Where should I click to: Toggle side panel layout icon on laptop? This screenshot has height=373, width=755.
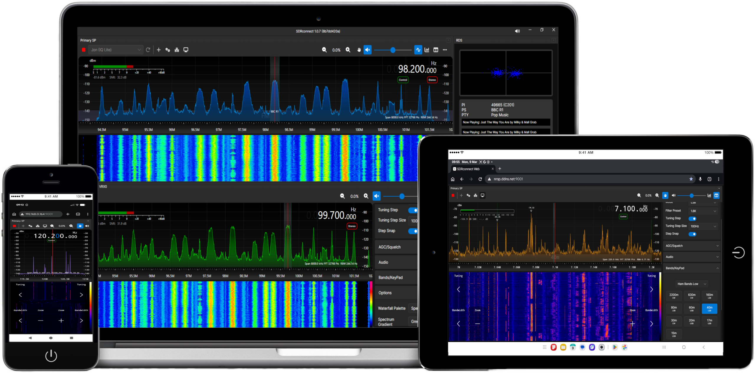[x=436, y=50]
